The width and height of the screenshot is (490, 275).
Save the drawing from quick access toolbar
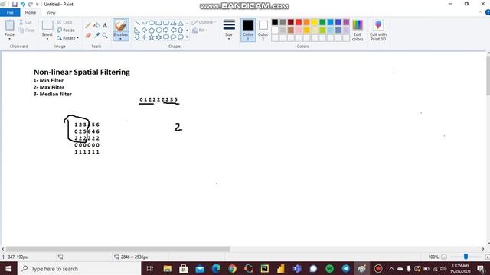point(15,5)
